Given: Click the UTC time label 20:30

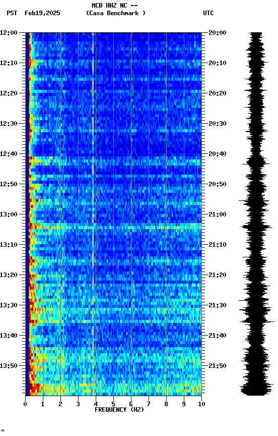Looking at the screenshot, I should point(218,124).
